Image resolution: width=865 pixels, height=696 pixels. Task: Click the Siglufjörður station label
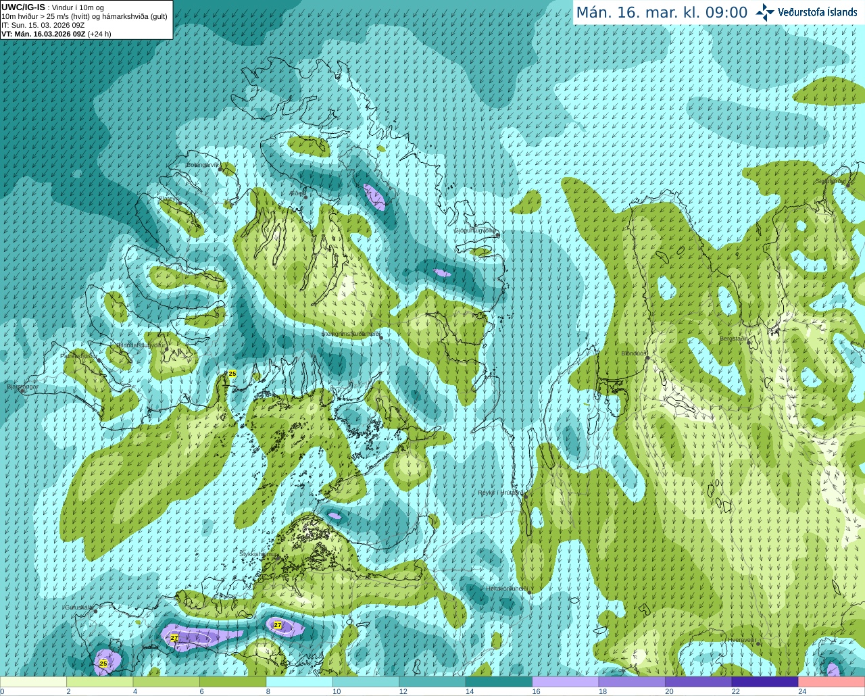pos(830,181)
